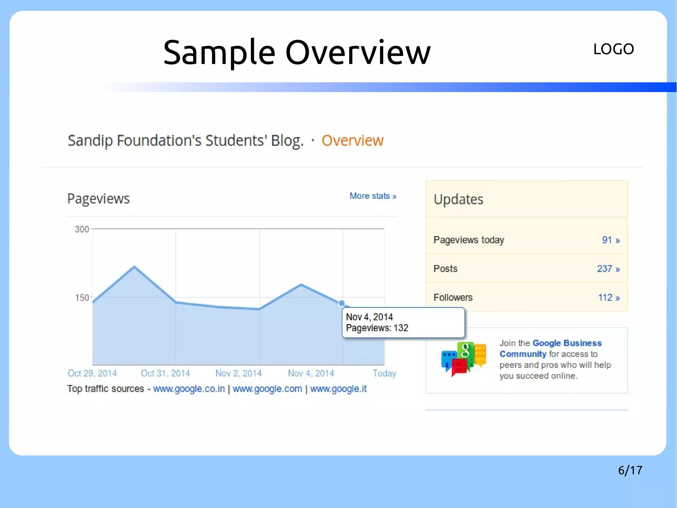Click the Updates panel heading
The height and width of the screenshot is (508, 677).
pyautogui.click(x=458, y=200)
